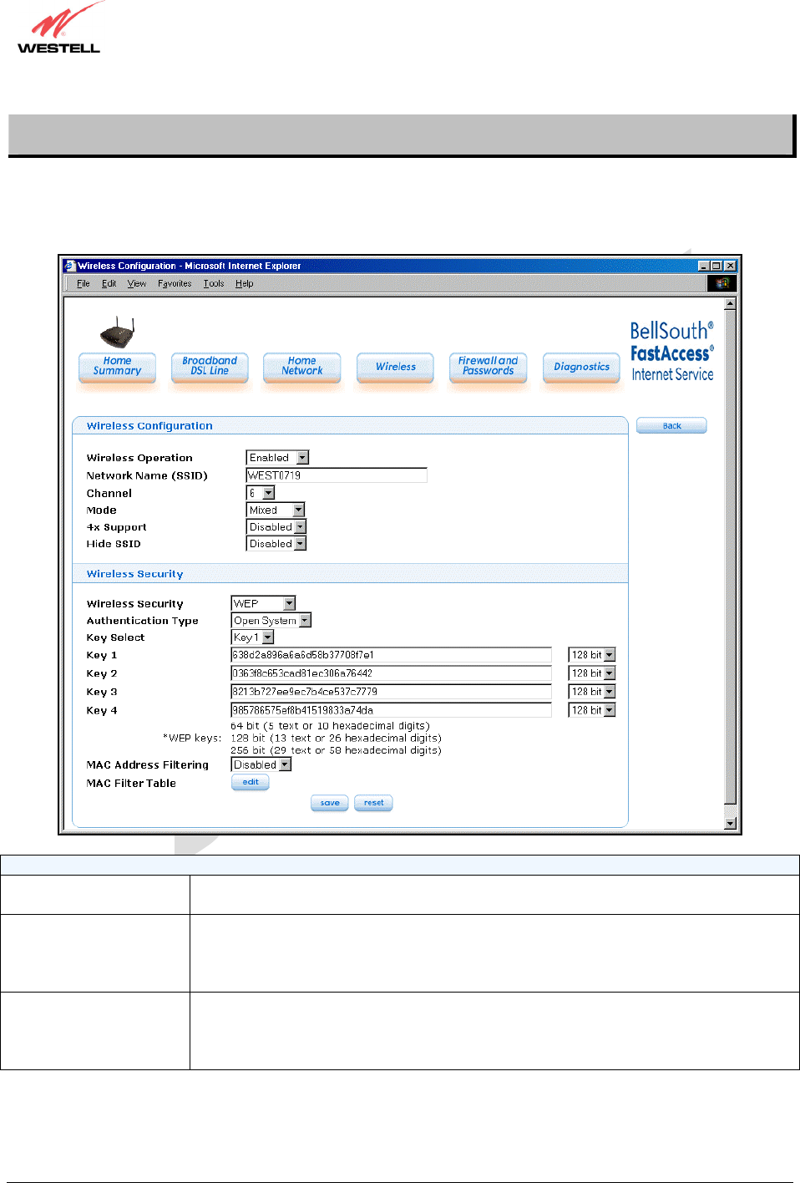Expand the Key 3 bit-length dropdown
The height and width of the screenshot is (1183, 800).
610,692
